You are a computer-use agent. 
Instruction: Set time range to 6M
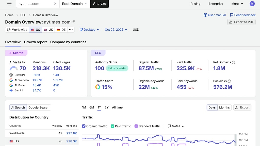[x=91, y=107]
